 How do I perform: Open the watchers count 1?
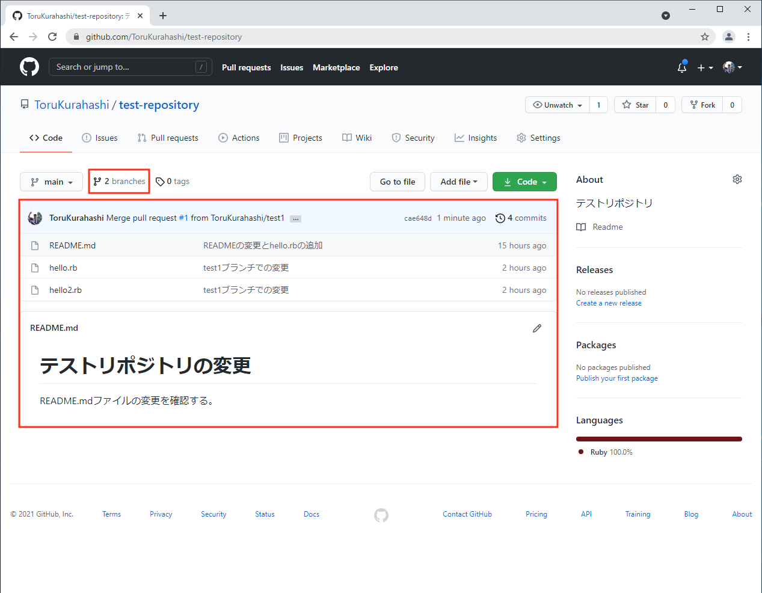pyautogui.click(x=598, y=105)
